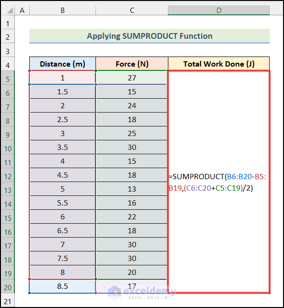
Task: Select row 4 header
Action: [8, 64]
